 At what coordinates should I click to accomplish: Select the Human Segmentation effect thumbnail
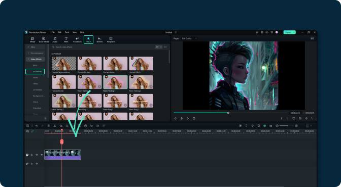(x=64, y=64)
